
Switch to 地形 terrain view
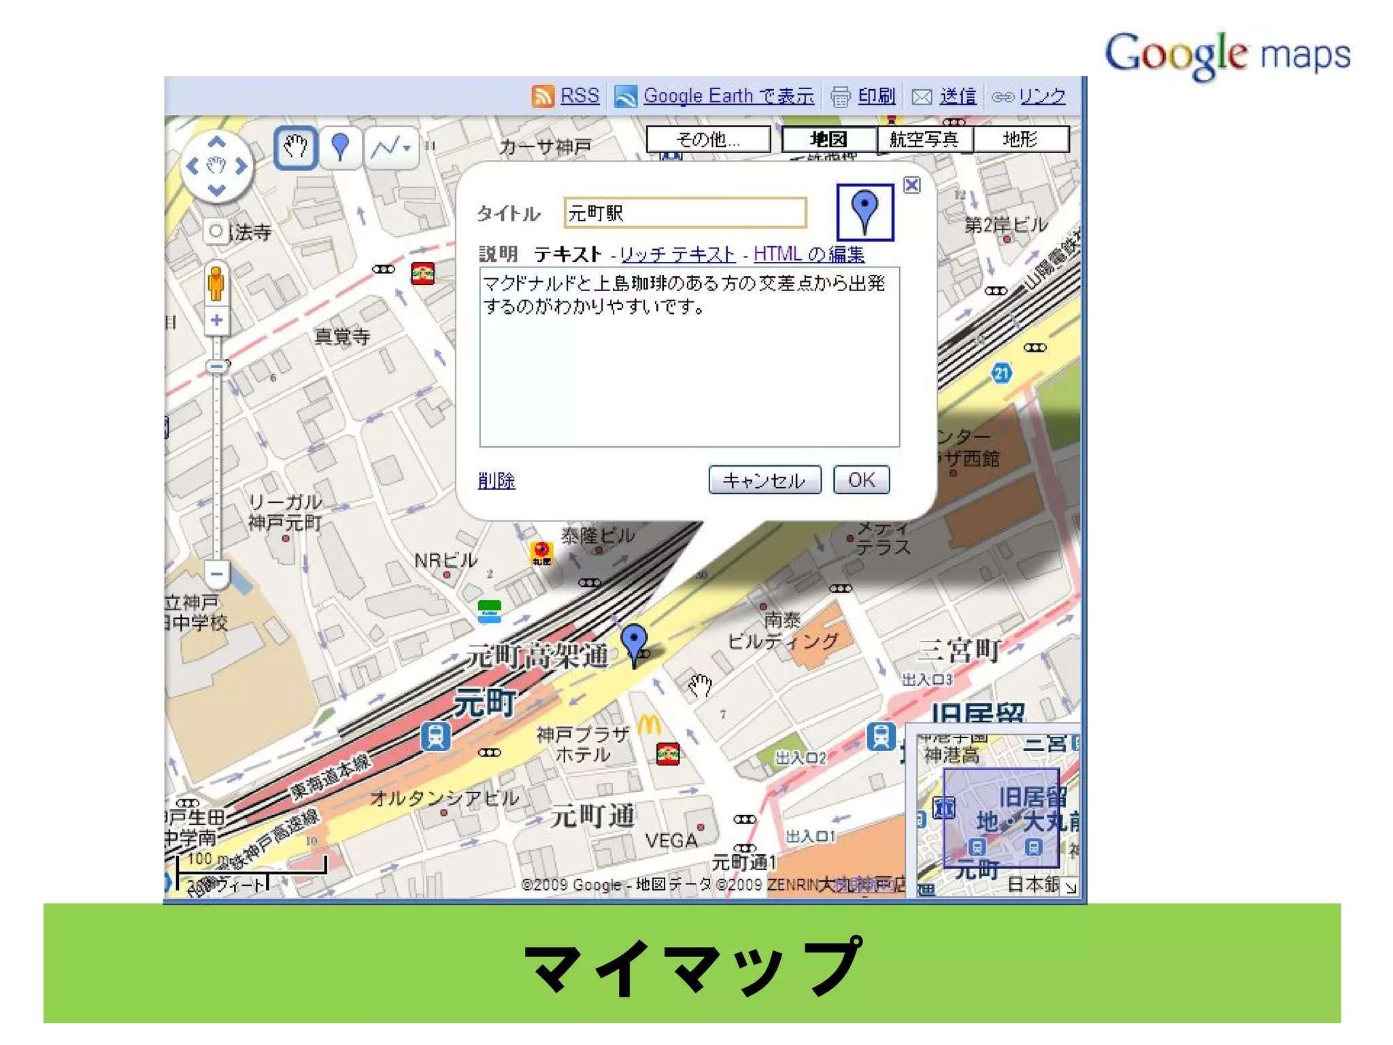tap(1020, 139)
